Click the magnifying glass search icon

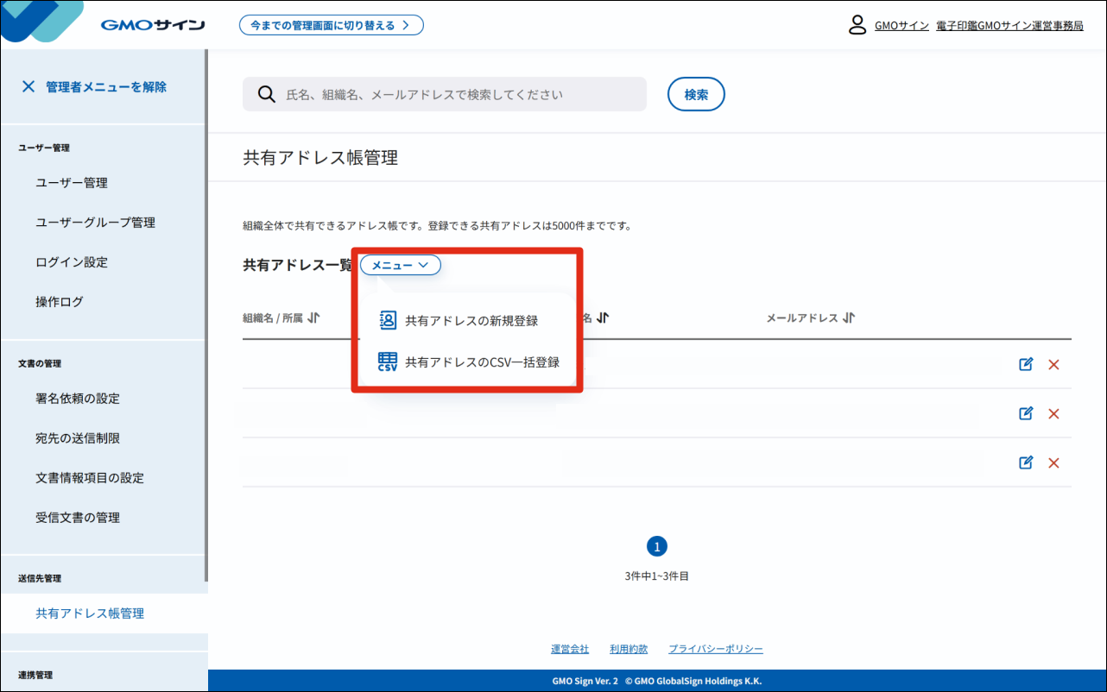coord(267,94)
